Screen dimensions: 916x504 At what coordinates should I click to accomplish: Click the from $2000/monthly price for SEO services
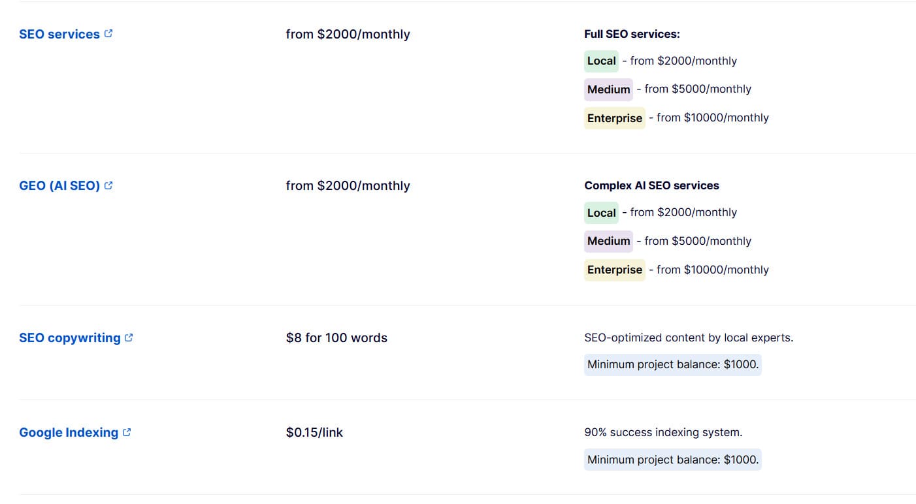click(348, 34)
